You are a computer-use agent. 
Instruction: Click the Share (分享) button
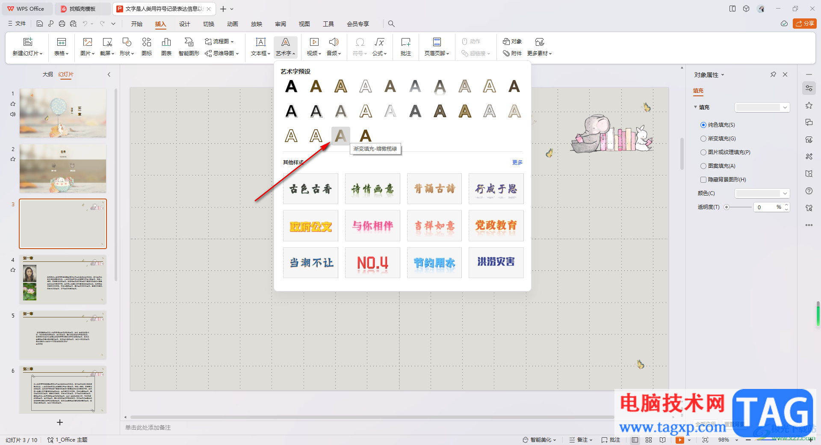click(804, 24)
